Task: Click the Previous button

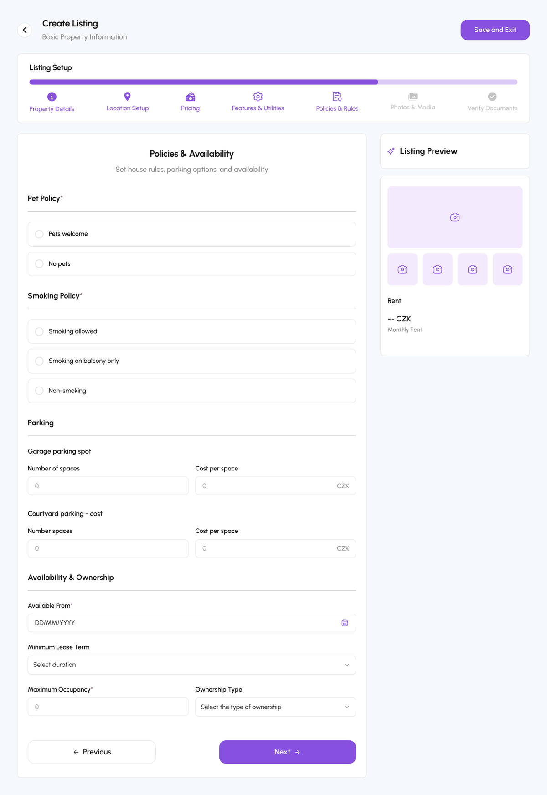Action: click(x=92, y=752)
